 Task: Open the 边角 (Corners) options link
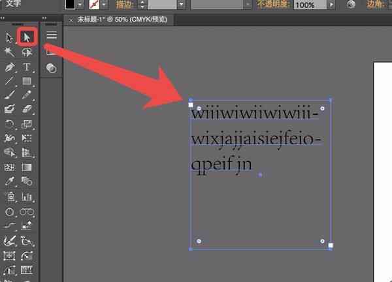(375, 5)
